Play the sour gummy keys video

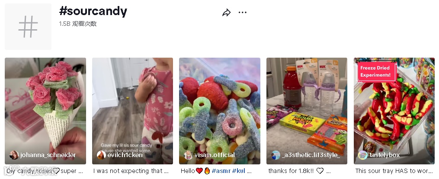220,111
